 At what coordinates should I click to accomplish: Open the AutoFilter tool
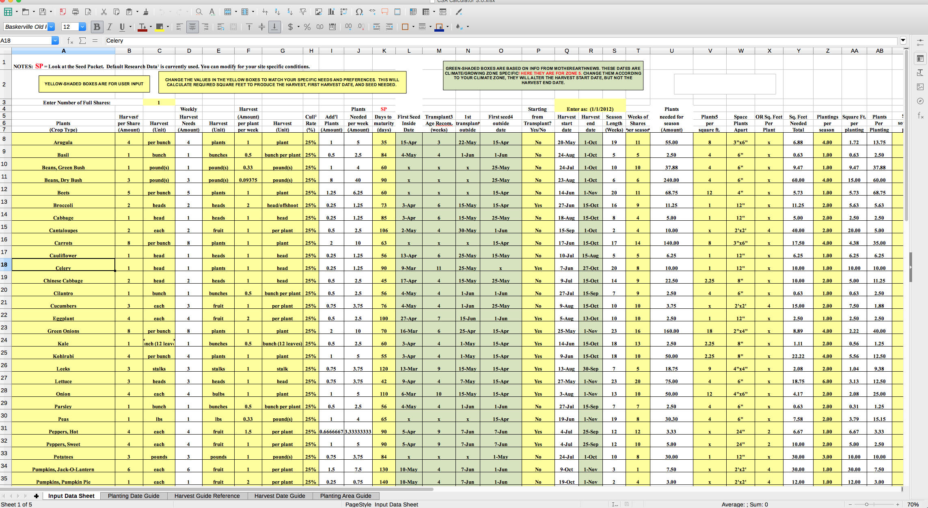click(x=303, y=12)
